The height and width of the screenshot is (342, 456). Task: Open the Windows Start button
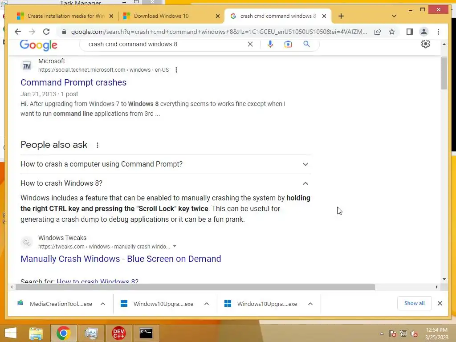point(11,333)
